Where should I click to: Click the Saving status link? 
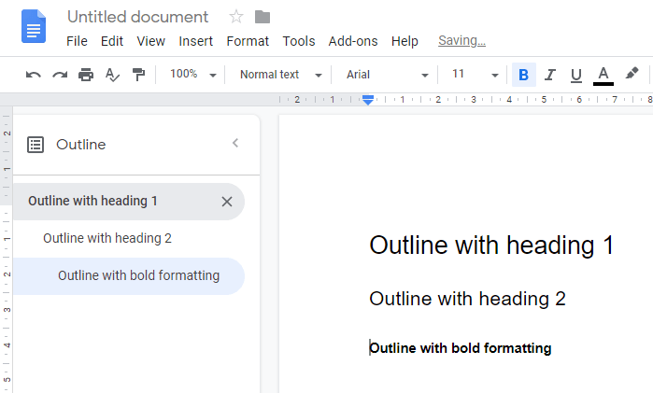461,40
